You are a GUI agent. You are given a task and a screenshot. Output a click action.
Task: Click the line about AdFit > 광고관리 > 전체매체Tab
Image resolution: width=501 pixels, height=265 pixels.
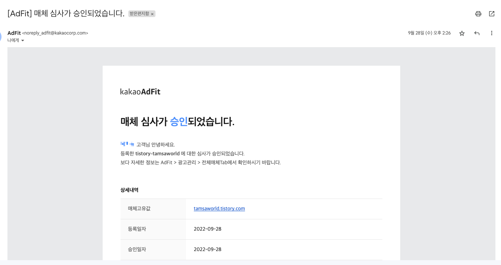pyautogui.click(x=200, y=163)
